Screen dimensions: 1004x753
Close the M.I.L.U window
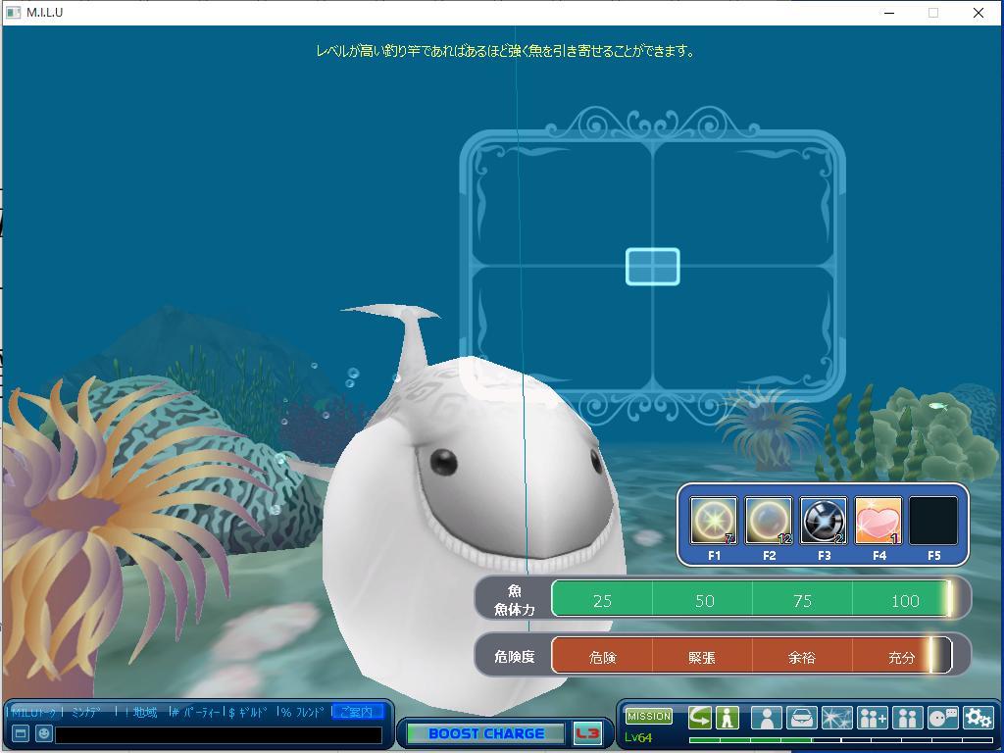979,13
